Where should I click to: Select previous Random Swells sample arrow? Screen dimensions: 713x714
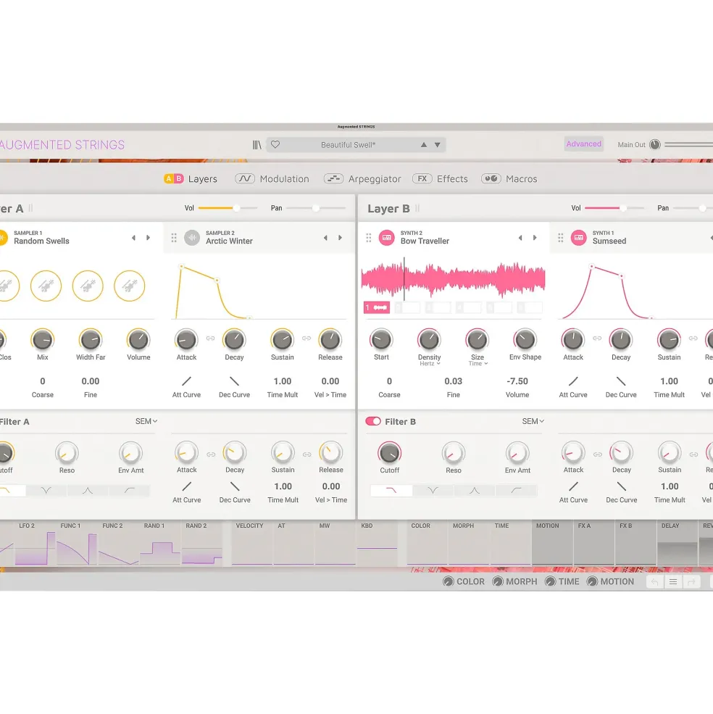point(133,238)
